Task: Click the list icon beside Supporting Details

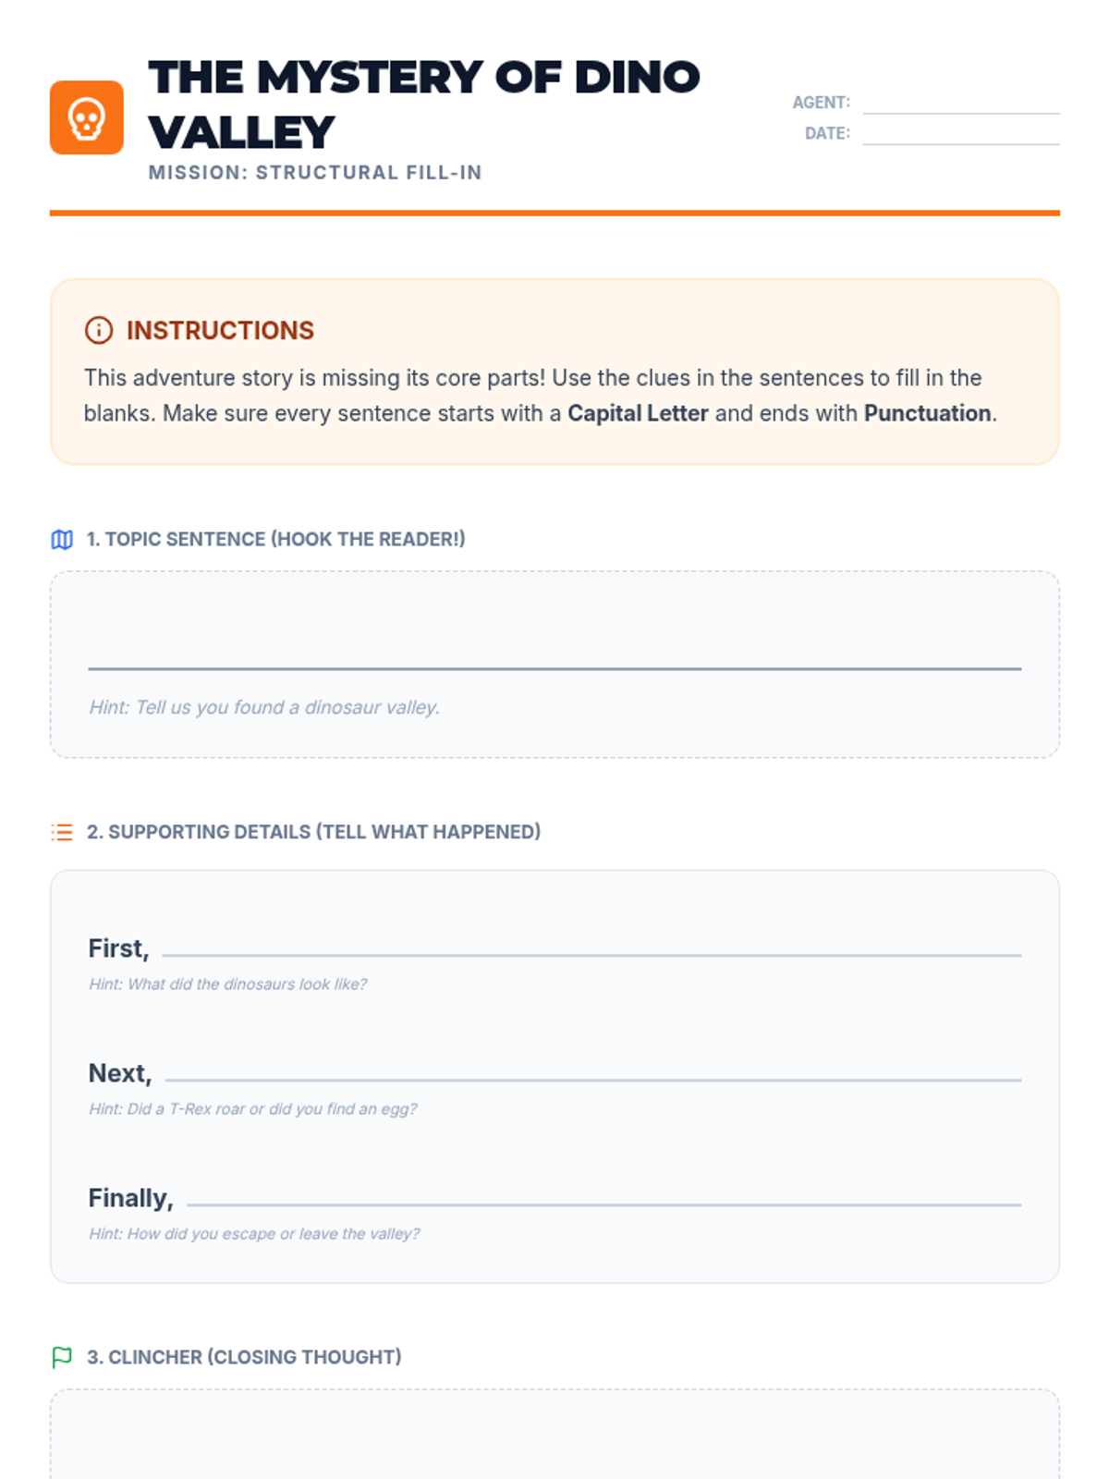Action: pos(62,832)
